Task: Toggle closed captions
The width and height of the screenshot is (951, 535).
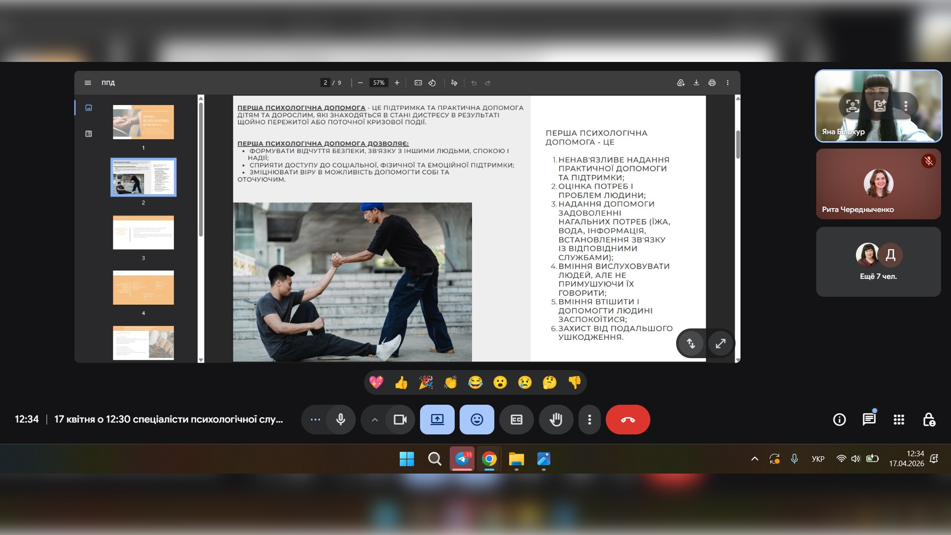Action: pyautogui.click(x=516, y=420)
